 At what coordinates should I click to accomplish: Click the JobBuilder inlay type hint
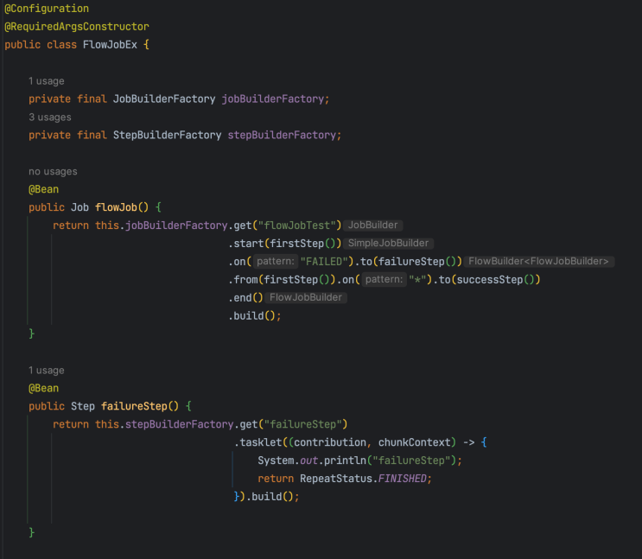[373, 226]
